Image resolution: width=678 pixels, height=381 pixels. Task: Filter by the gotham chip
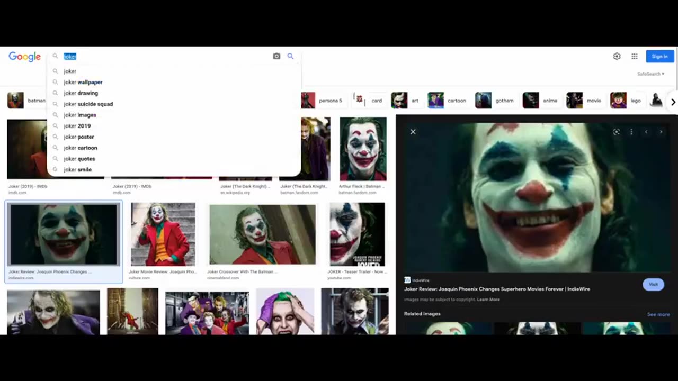click(x=495, y=101)
